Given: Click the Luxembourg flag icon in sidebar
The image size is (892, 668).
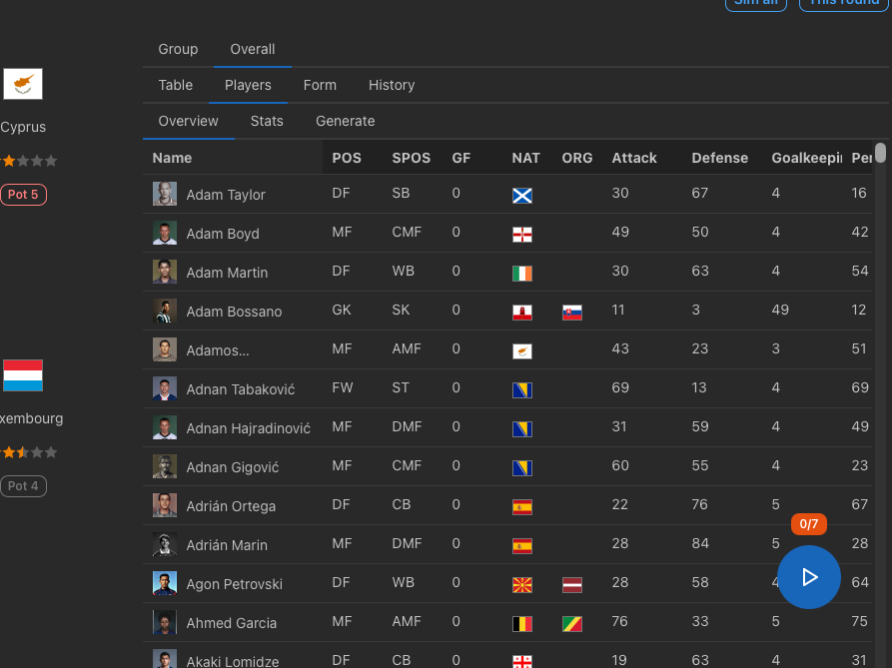Looking at the screenshot, I should [x=23, y=375].
